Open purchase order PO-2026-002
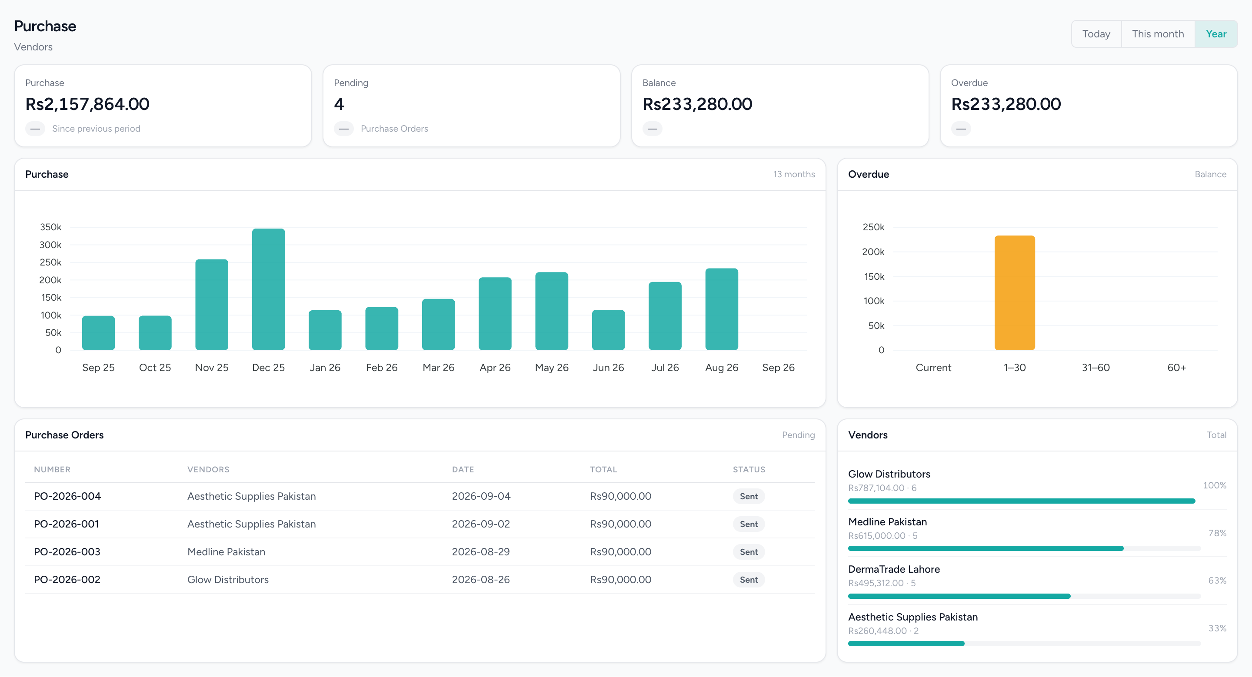 (x=67, y=579)
